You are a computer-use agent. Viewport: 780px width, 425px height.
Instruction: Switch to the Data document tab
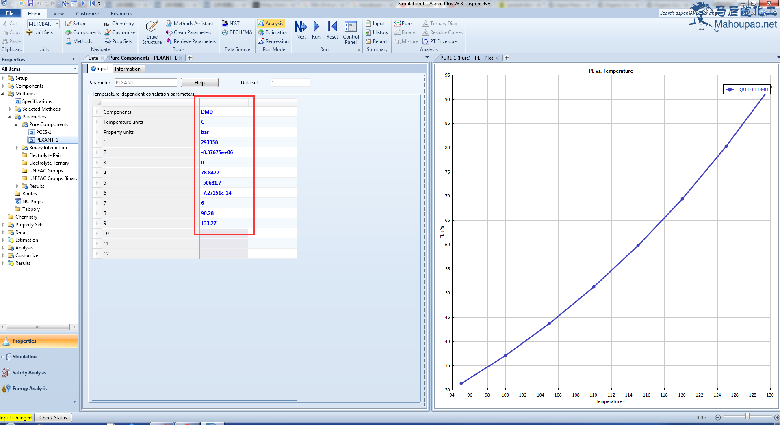coord(93,58)
